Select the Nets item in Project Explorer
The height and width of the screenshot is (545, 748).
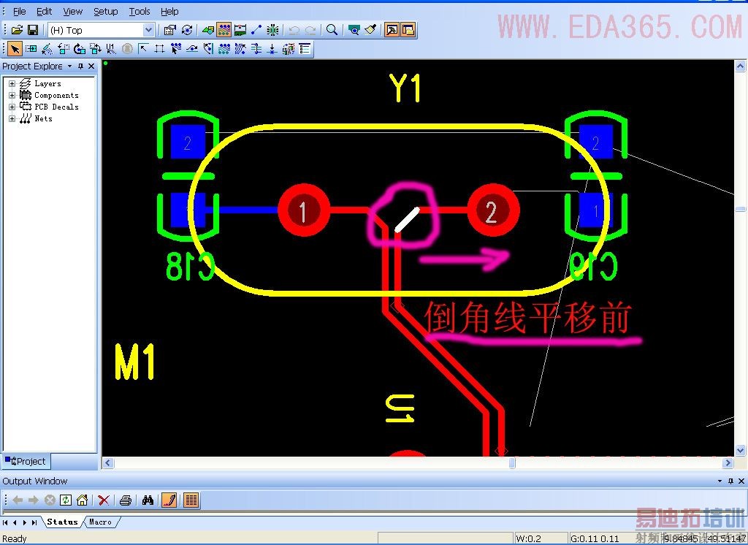[43, 118]
